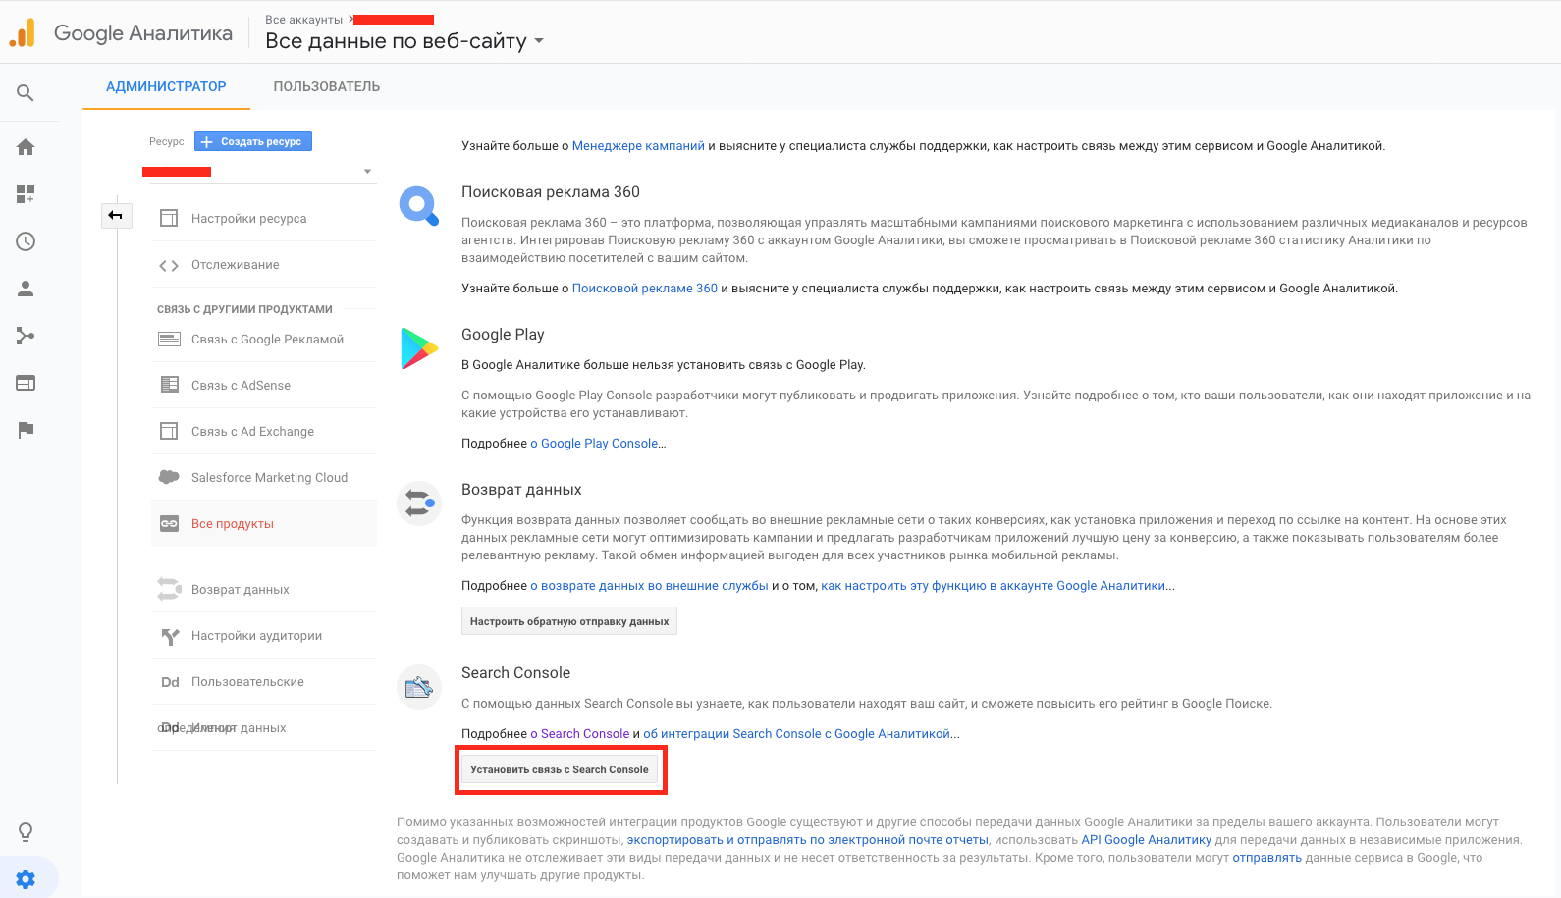This screenshot has width=1561, height=898.
Task: Open Acquisition branching icon in sidebar
Action: (26, 336)
